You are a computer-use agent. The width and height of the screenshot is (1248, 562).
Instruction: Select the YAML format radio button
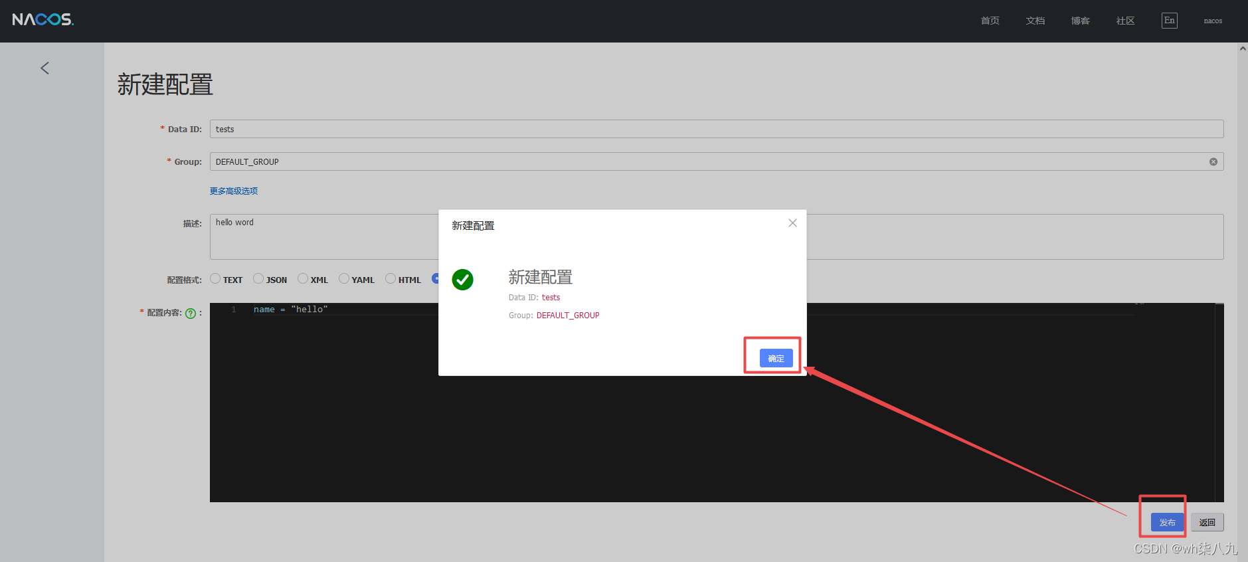click(344, 278)
